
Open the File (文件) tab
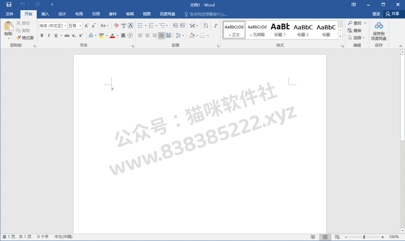click(x=9, y=14)
